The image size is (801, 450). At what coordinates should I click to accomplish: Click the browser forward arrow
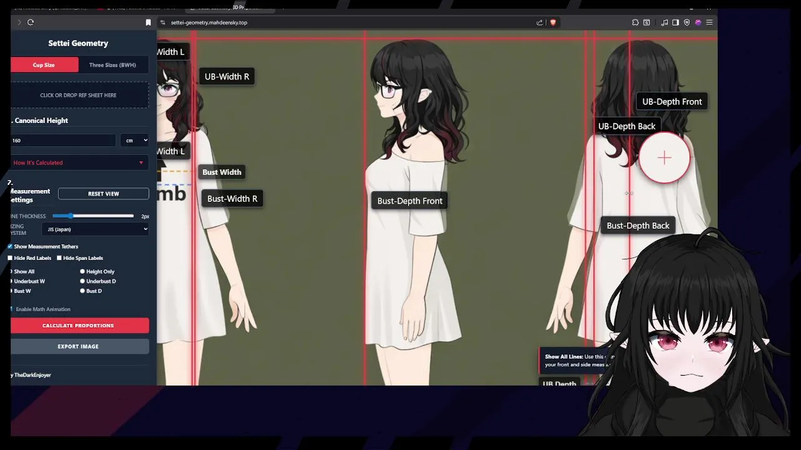pos(19,22)
